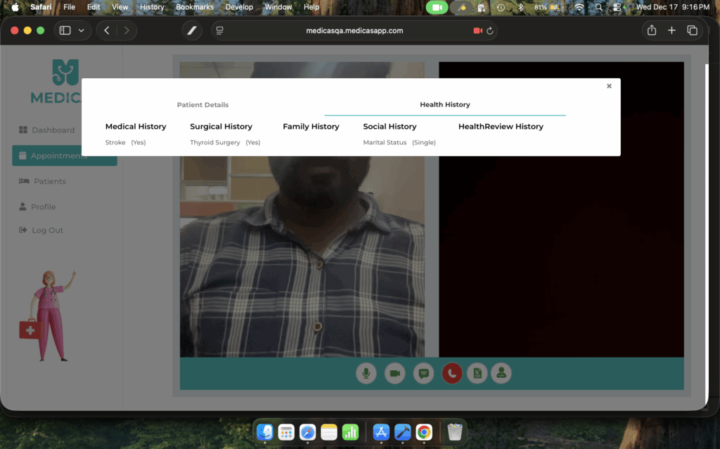The width and height of the screenshot is (720, 449).
Task: Select the Social History heading
Action: [x=390, y=127]
